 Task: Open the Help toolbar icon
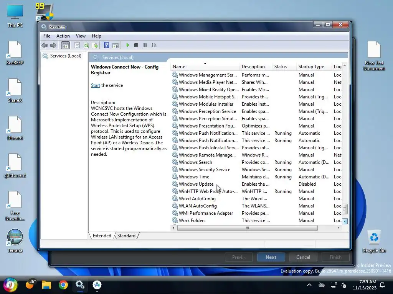coord(106,45)
